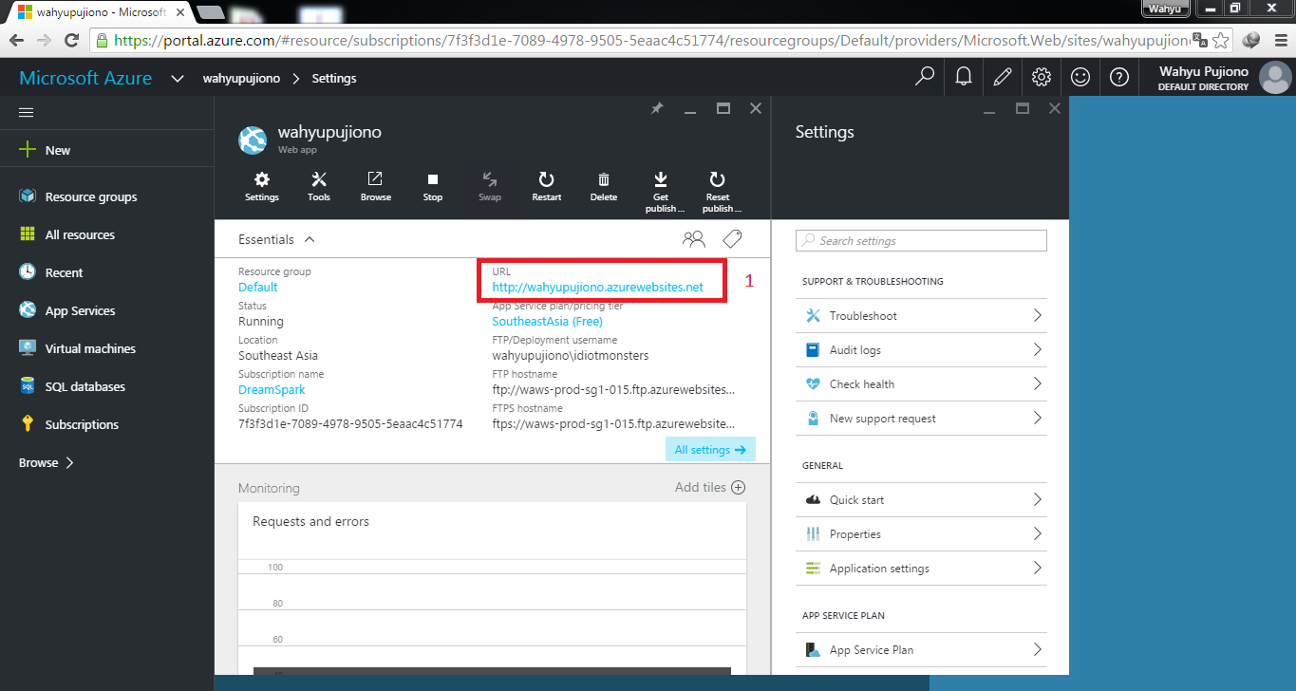Collapse the Essentials section
1296x691 pixels.
[310, 240]
